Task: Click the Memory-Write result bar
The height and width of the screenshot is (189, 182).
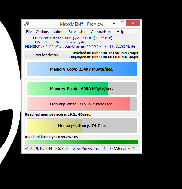Action: (x=82, y=104)
